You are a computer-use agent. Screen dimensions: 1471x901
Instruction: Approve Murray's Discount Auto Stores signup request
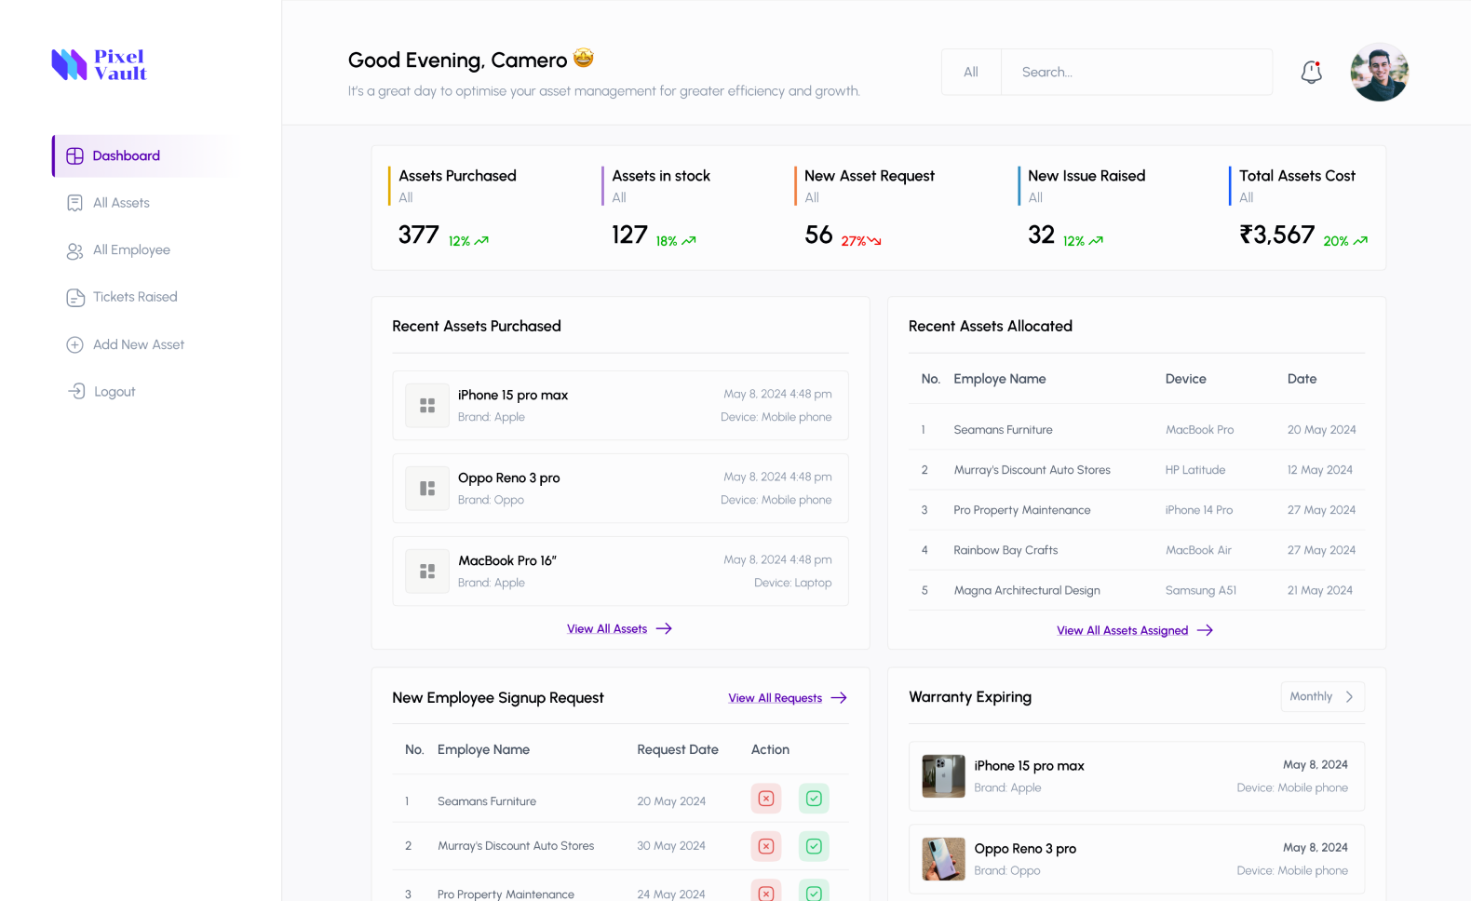814,846
